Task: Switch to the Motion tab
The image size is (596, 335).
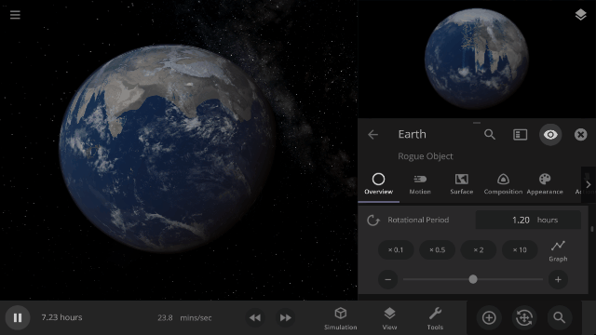Action: tap(420, 184)
